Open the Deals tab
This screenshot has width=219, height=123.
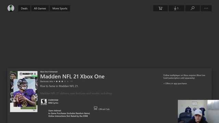pyautogui.click(x=24, y=8)
